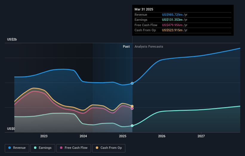Image resolution: width=245 pixels, height=156 pixels.
Task: Click the 2026 x-axis label
Action: tap(162, 136)
